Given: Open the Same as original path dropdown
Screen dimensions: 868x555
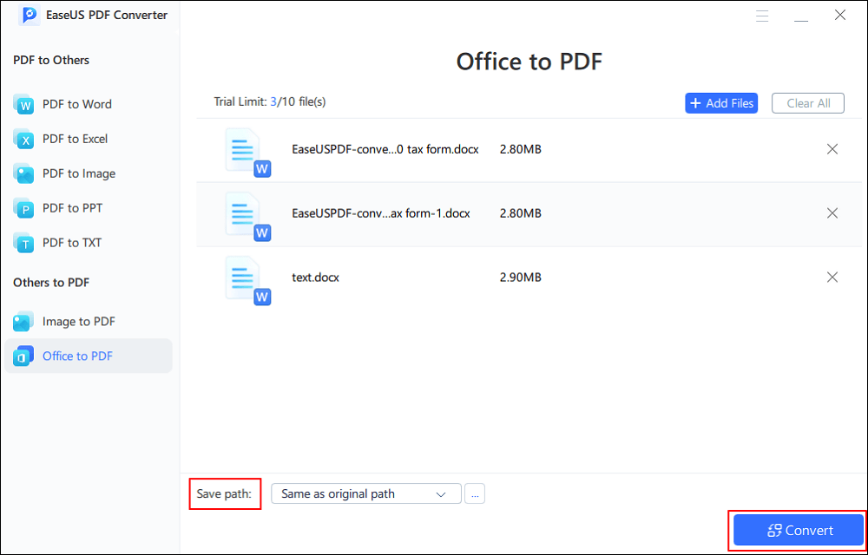Looking at the screenshot, I should (x=365, y=493).
